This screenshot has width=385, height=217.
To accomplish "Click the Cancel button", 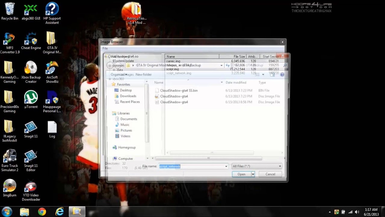I will click(270, 174).
